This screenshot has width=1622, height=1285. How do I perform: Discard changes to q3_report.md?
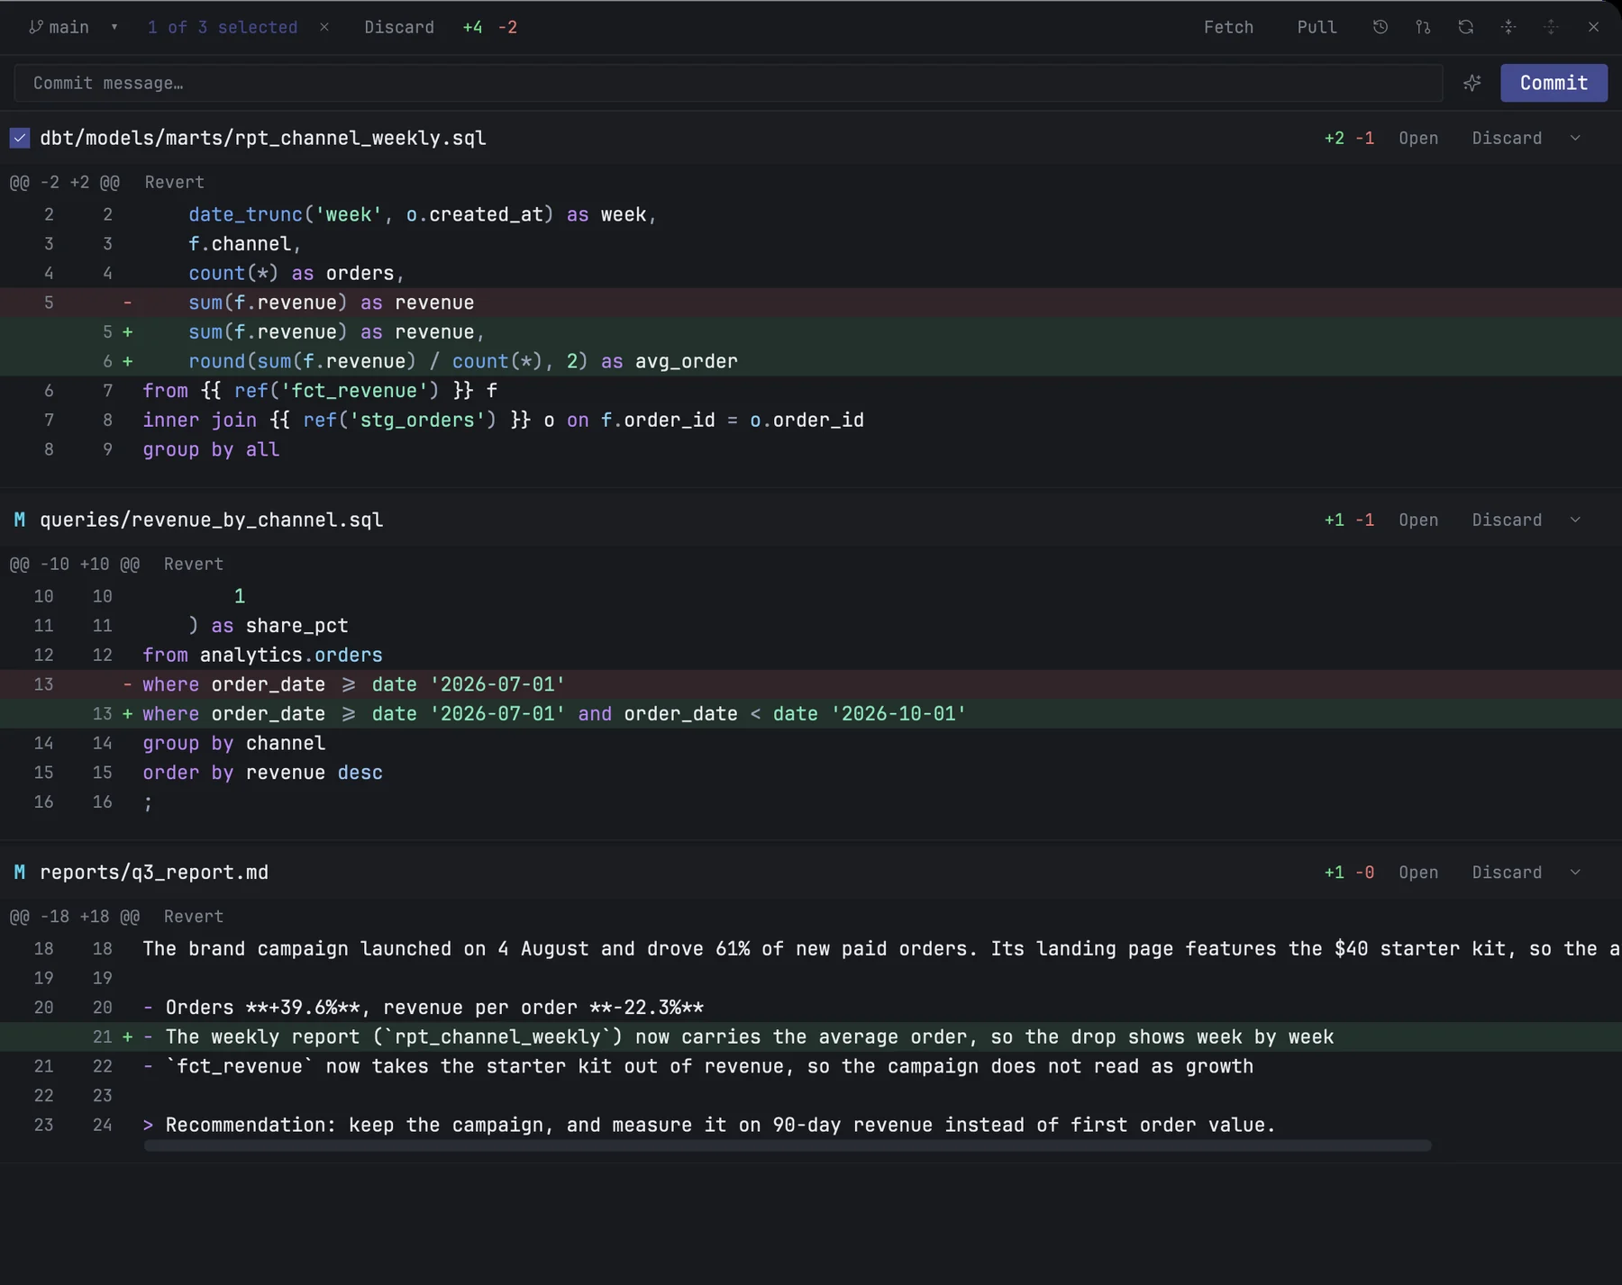click(x=1507, y=872)
